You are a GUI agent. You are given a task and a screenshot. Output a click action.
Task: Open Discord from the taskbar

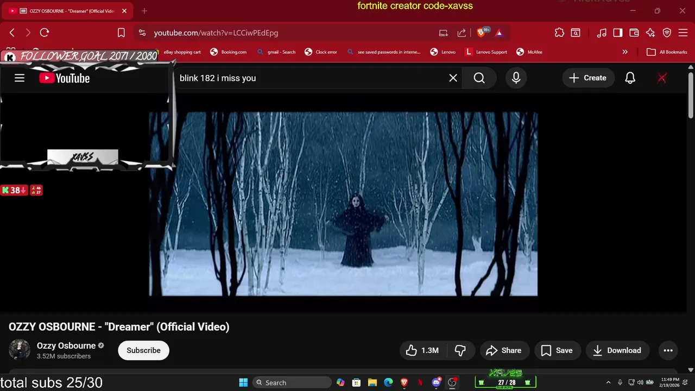tap(436, 382)
